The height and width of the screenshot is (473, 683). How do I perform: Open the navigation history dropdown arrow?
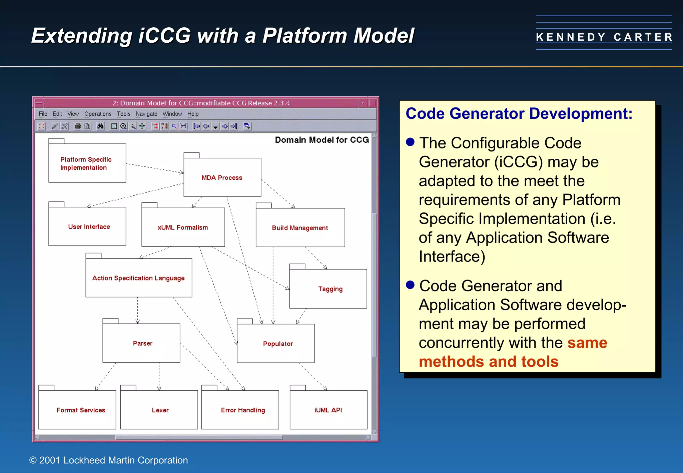[x=215, y=127]
